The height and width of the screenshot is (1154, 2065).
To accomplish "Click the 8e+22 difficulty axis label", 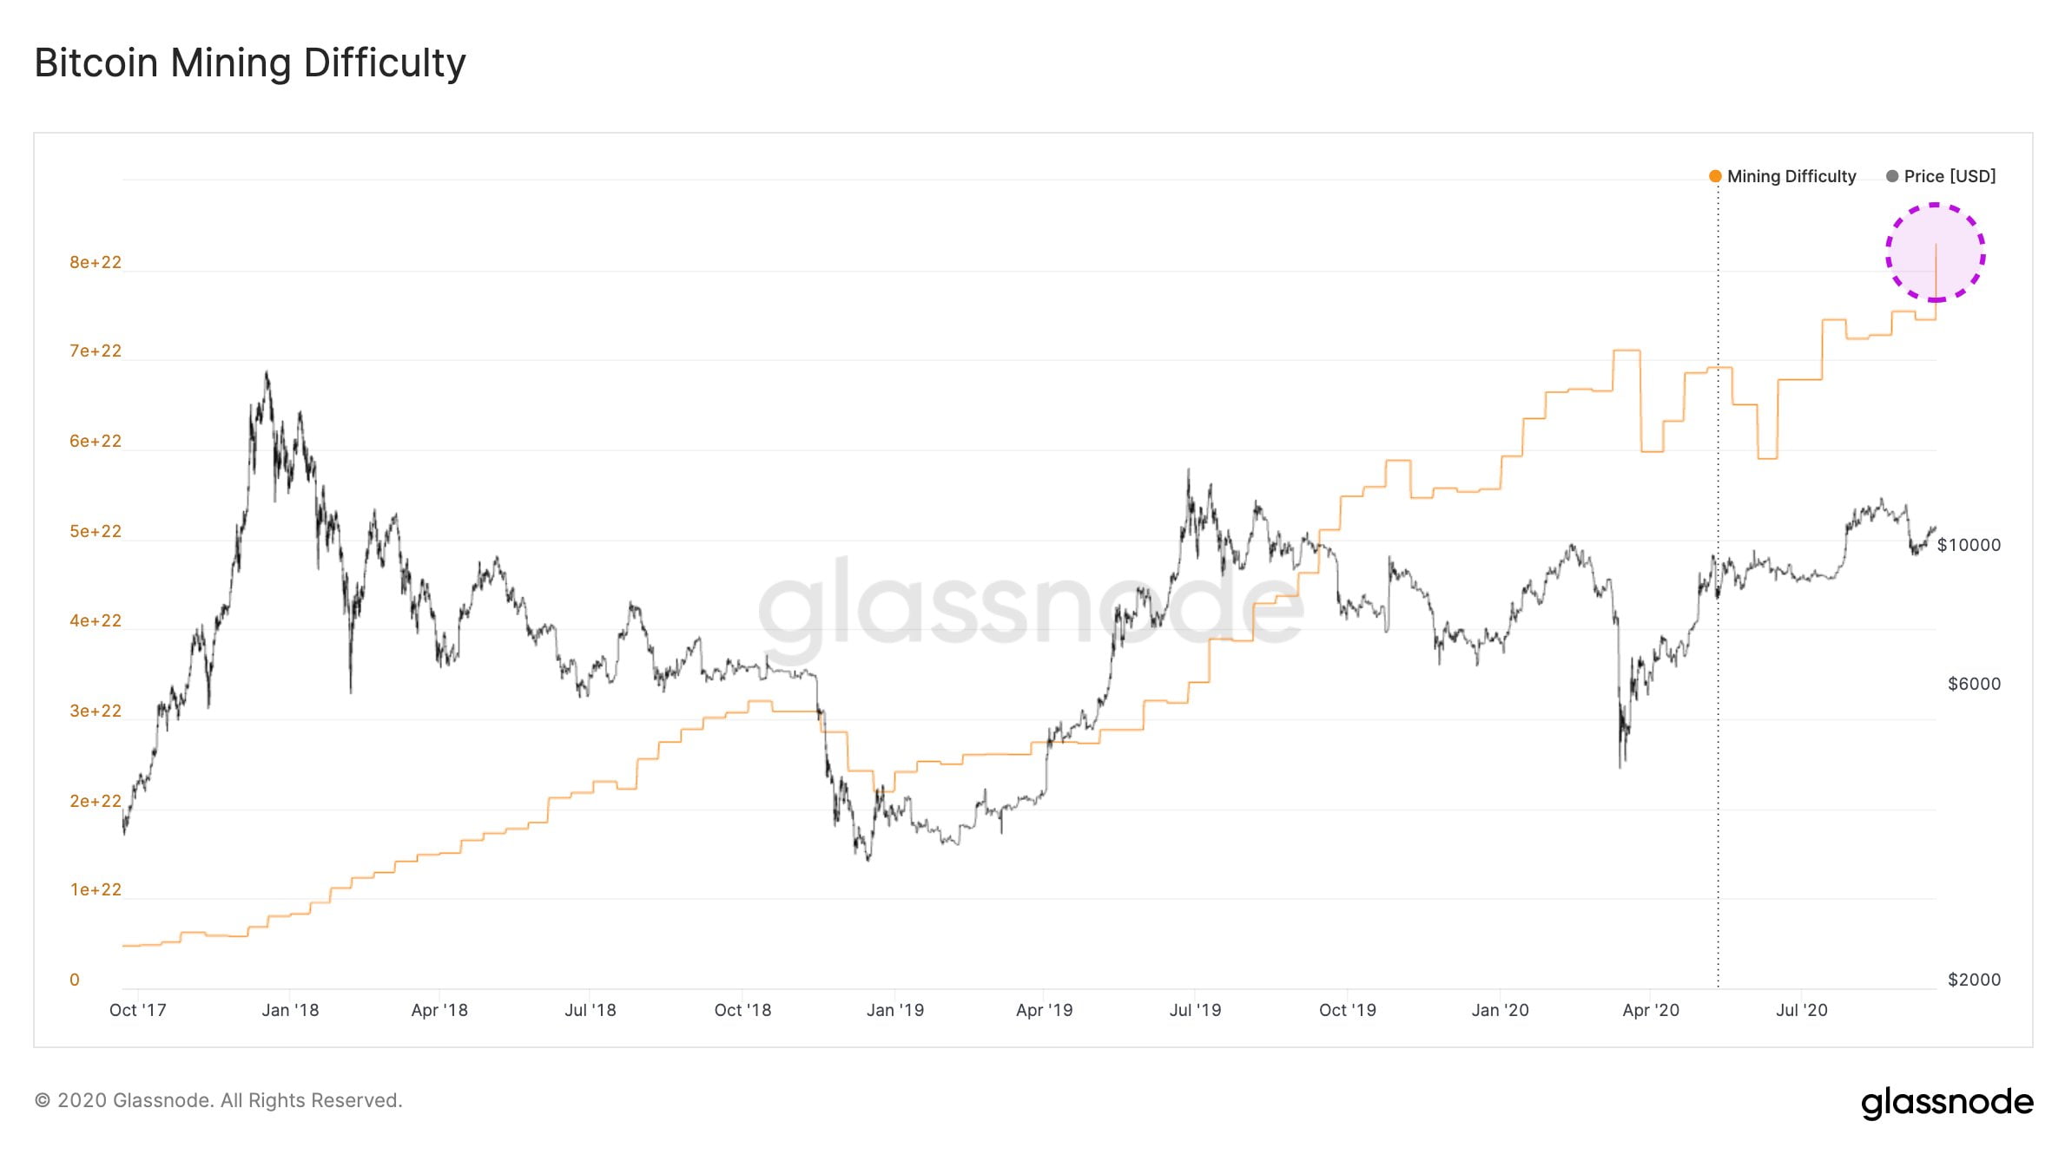I will click(x=96, y=262).
